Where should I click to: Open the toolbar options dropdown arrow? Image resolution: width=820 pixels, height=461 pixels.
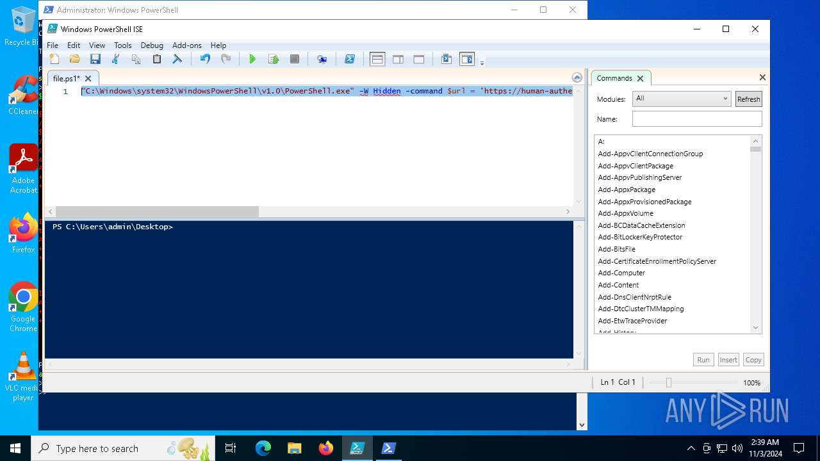coord(482,62)
